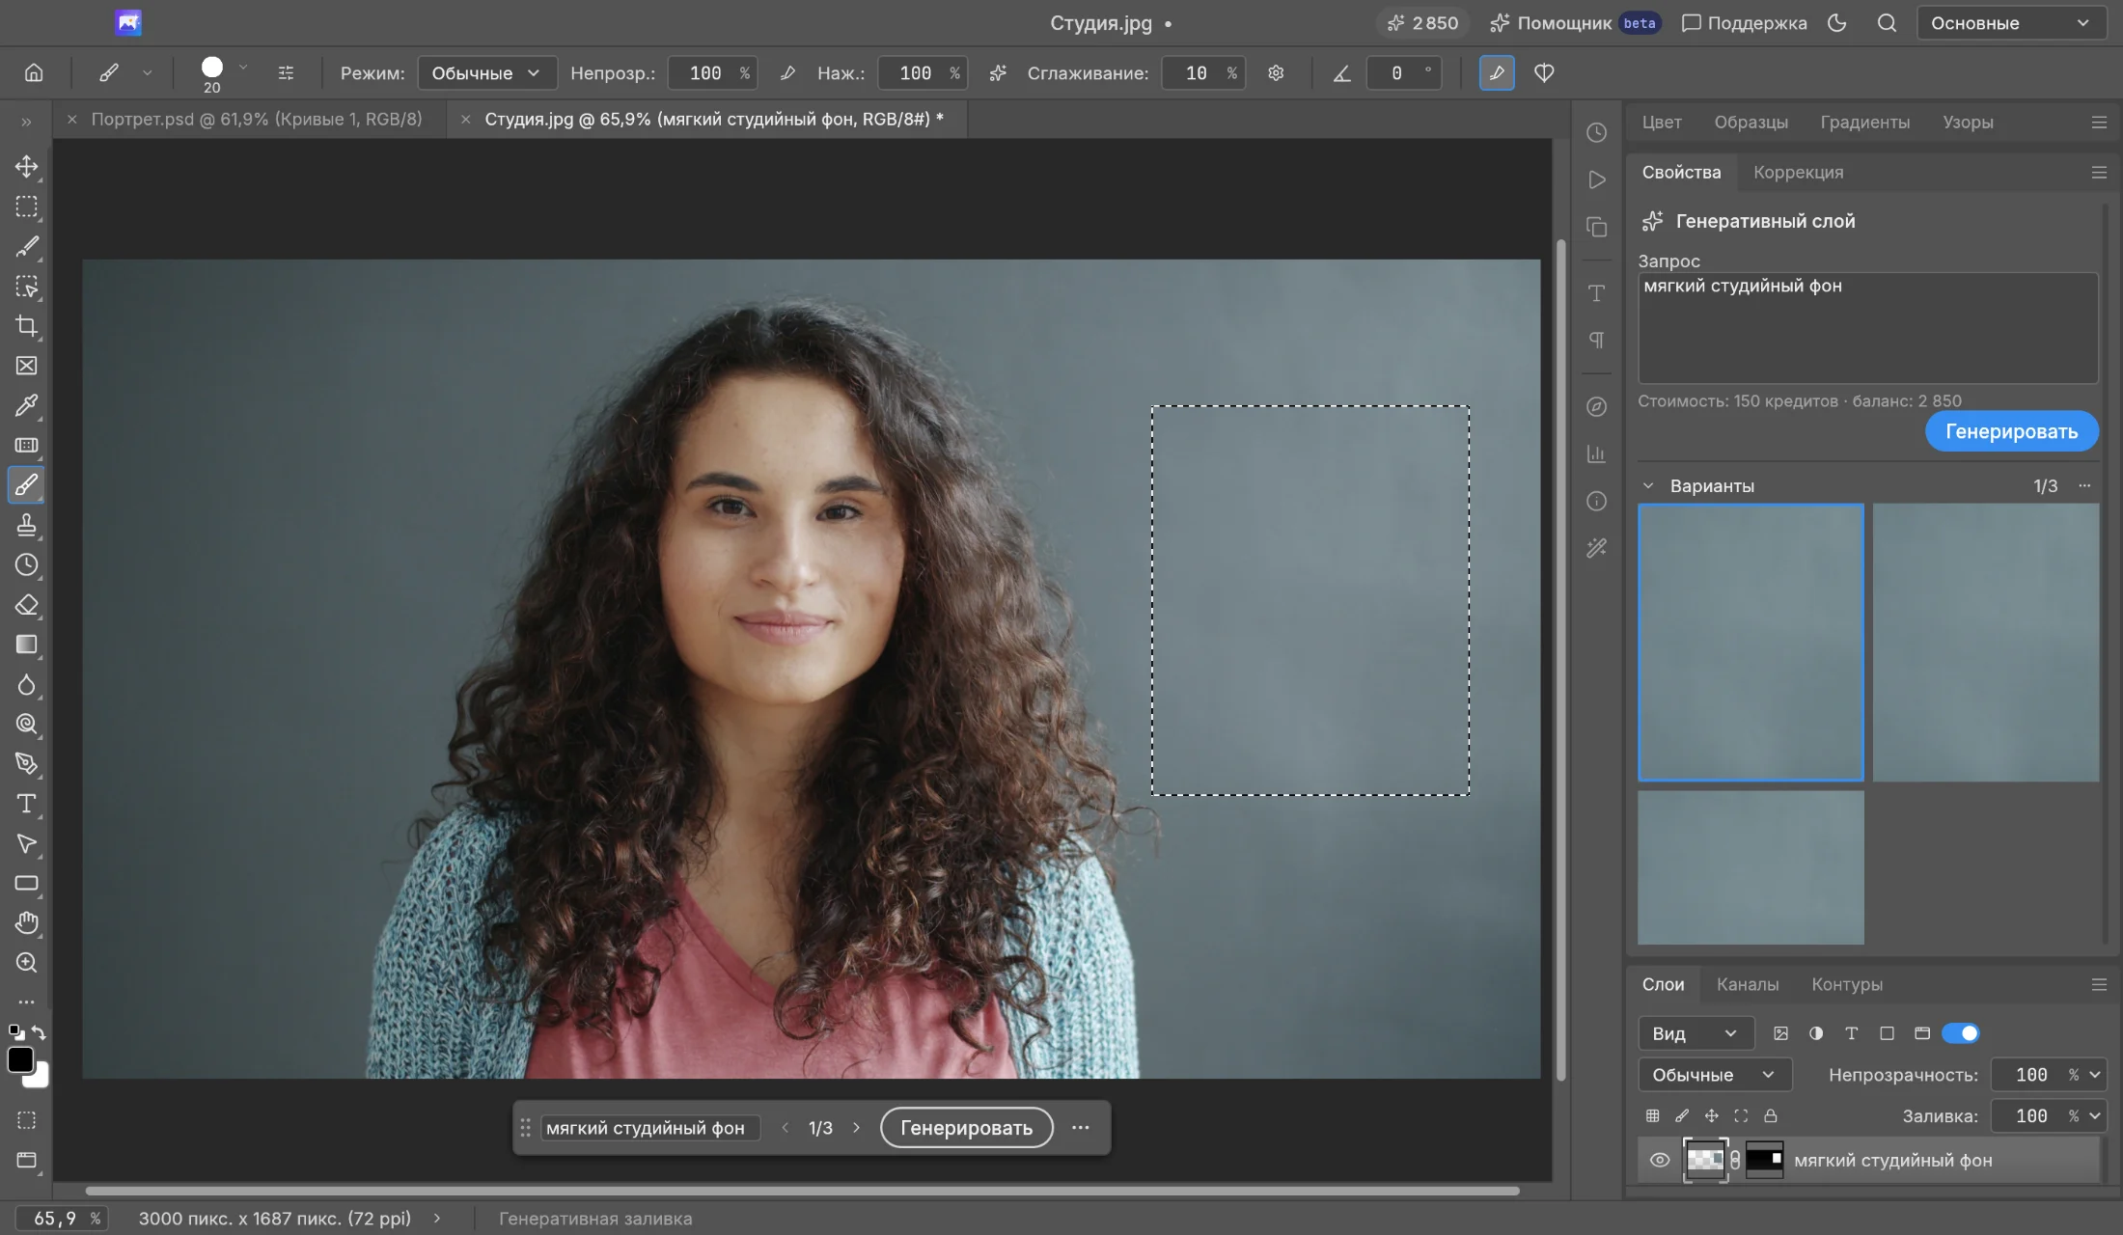The image size is (2123, 1235).
Task: Select the Eyedropper tool
Action: [x=26, y=405]
